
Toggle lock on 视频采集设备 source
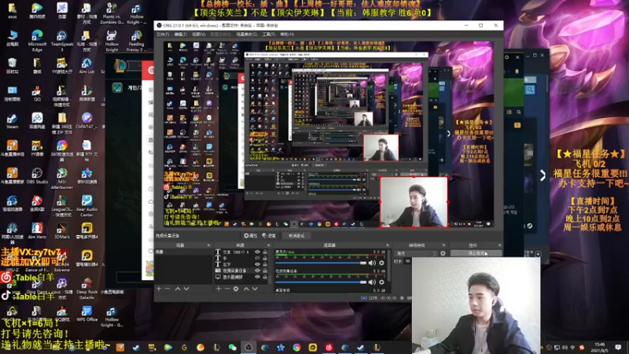[x=265, y=271]
